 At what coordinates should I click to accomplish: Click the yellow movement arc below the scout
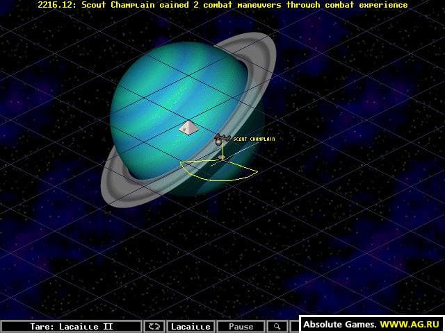click(218, 171)
